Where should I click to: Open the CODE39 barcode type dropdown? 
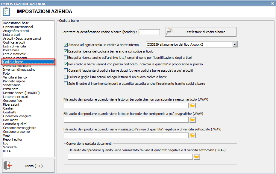point(235,44)
